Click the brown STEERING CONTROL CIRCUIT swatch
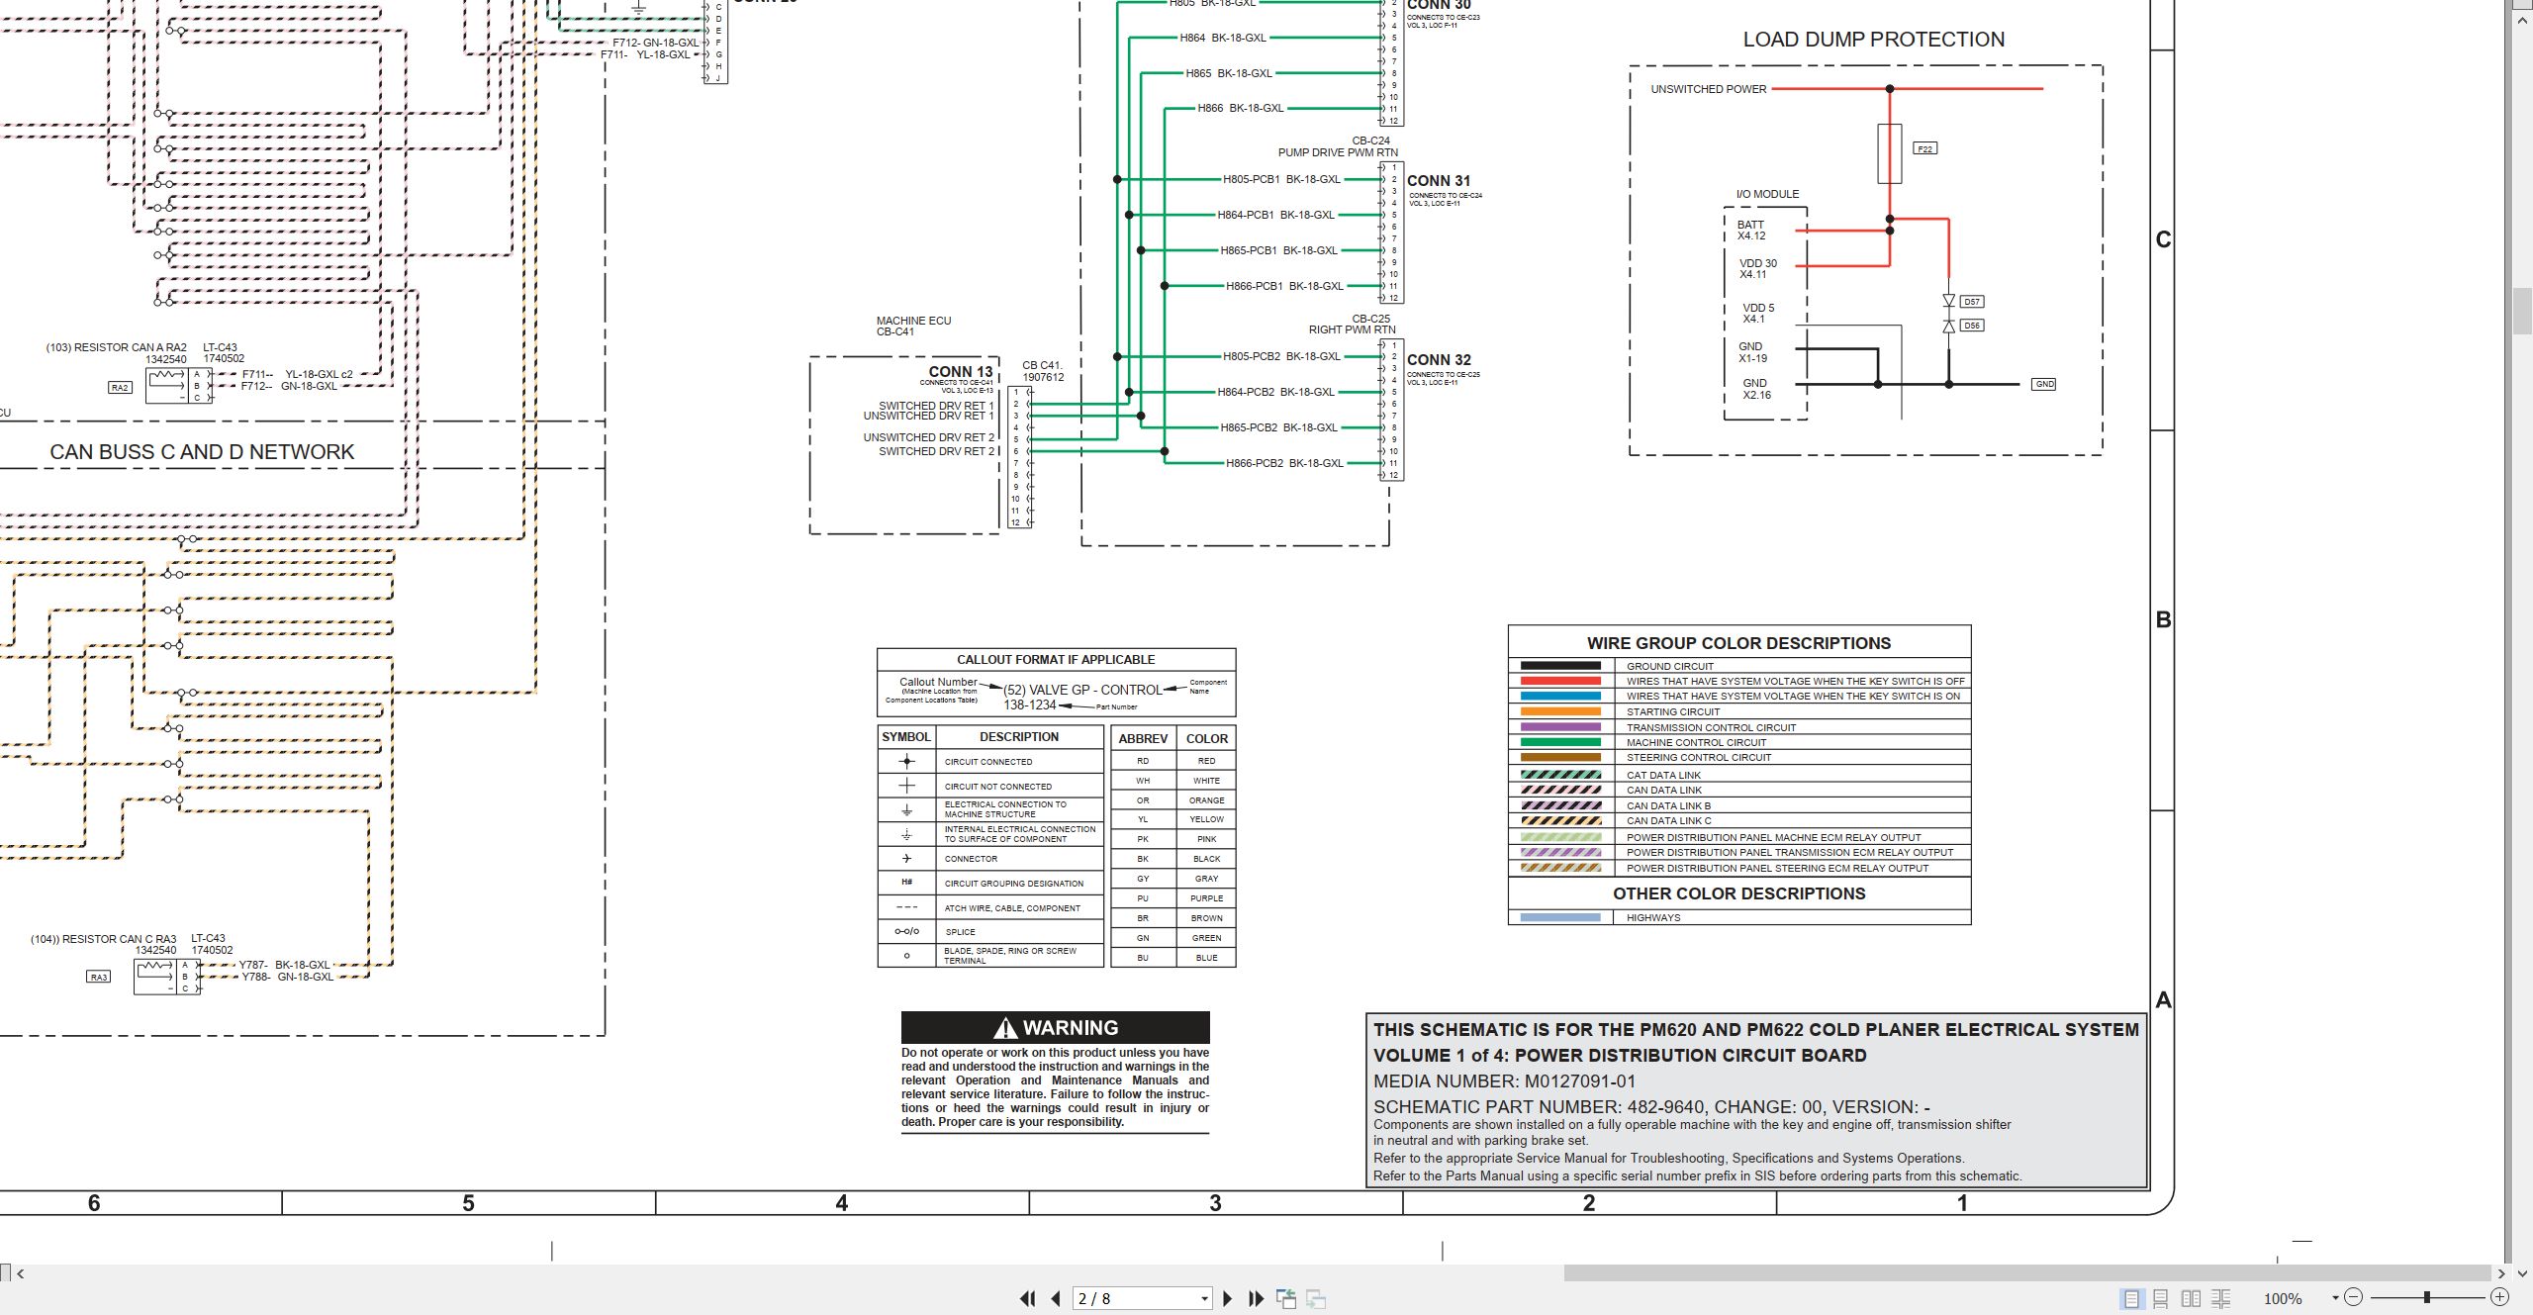 click(x=1560, y=757)
